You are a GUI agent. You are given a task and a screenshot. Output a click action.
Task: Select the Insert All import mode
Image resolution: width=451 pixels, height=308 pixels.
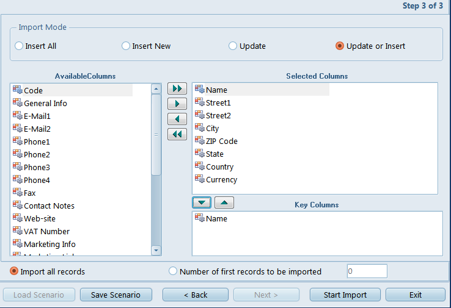pos(35,46)
